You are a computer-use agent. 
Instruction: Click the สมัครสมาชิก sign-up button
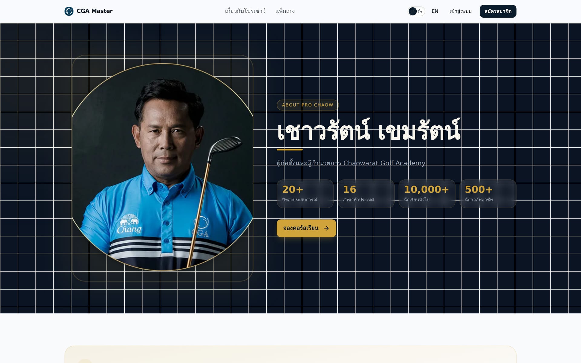[x=498, y=11]
